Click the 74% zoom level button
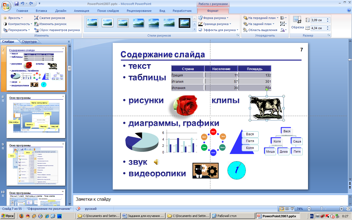The image size is (352, 220). coord(300,209)
